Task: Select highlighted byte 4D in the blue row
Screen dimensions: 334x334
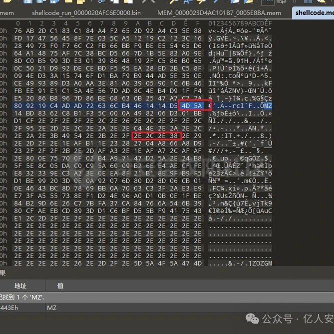Action: [x=186, y=106]
